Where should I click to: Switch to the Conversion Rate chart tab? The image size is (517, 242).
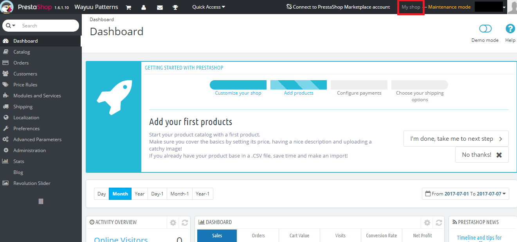click(382, 236)
